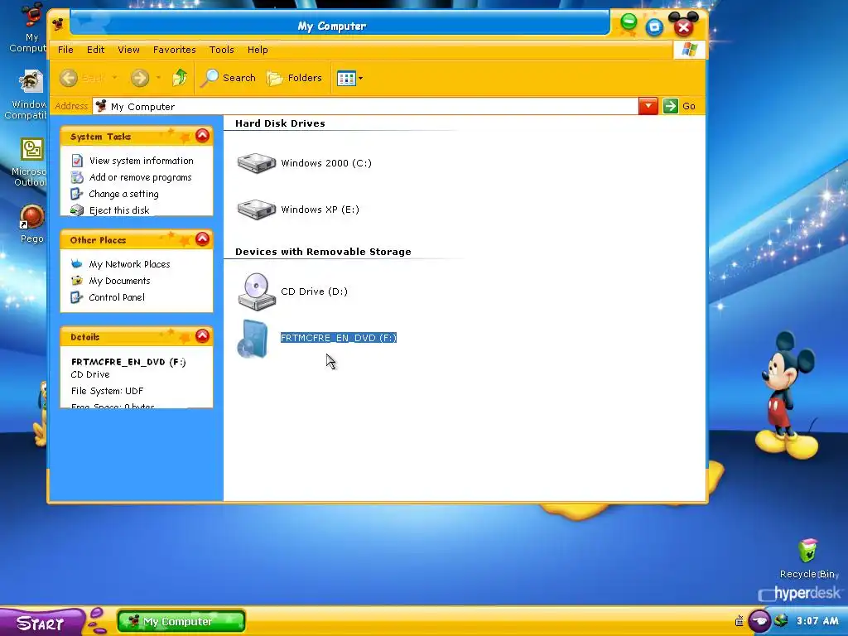Viewport: 848px width, 636px height.
Task: Click the View system information icon
Action: coord(77,161)
